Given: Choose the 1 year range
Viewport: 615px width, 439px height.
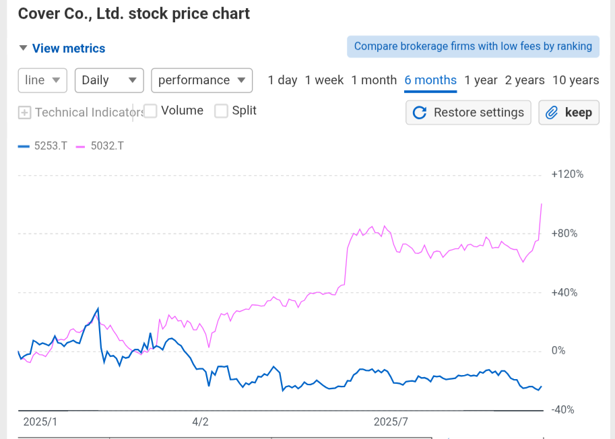Looking at the screenshot, I should click(481, 80).
